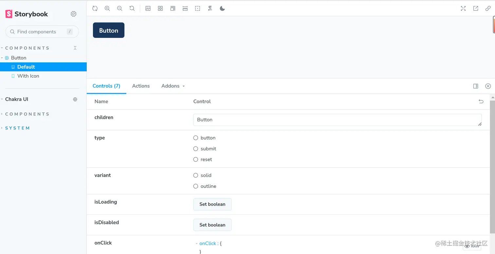This screenshot has height=254, width=495.
Task: Click the Button in the preview
Action: tap(109, 30)
